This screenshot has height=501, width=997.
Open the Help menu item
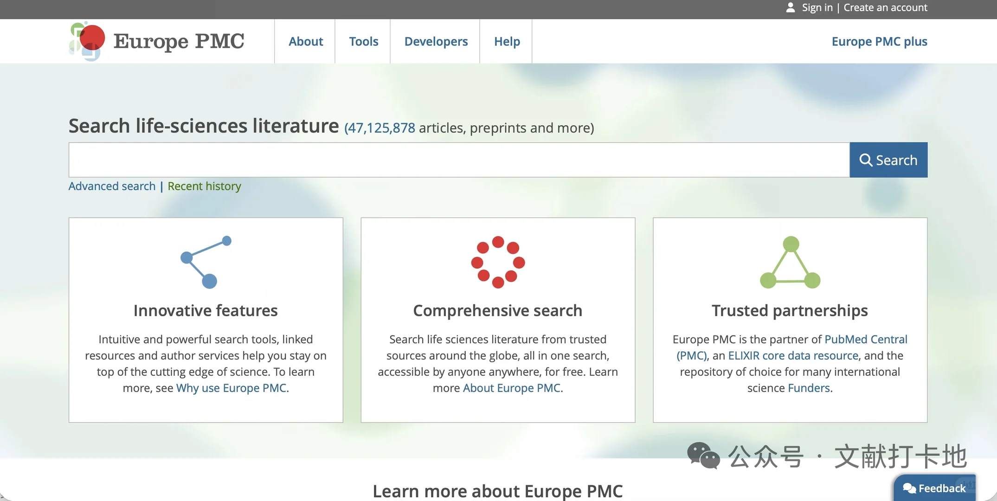(507, 41)
